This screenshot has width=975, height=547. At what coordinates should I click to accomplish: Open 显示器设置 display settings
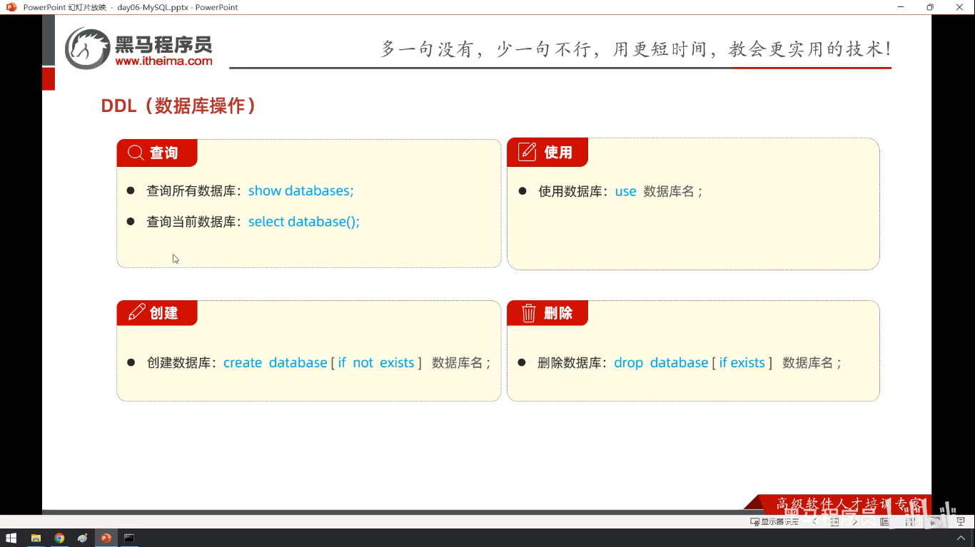click(774, 522)
